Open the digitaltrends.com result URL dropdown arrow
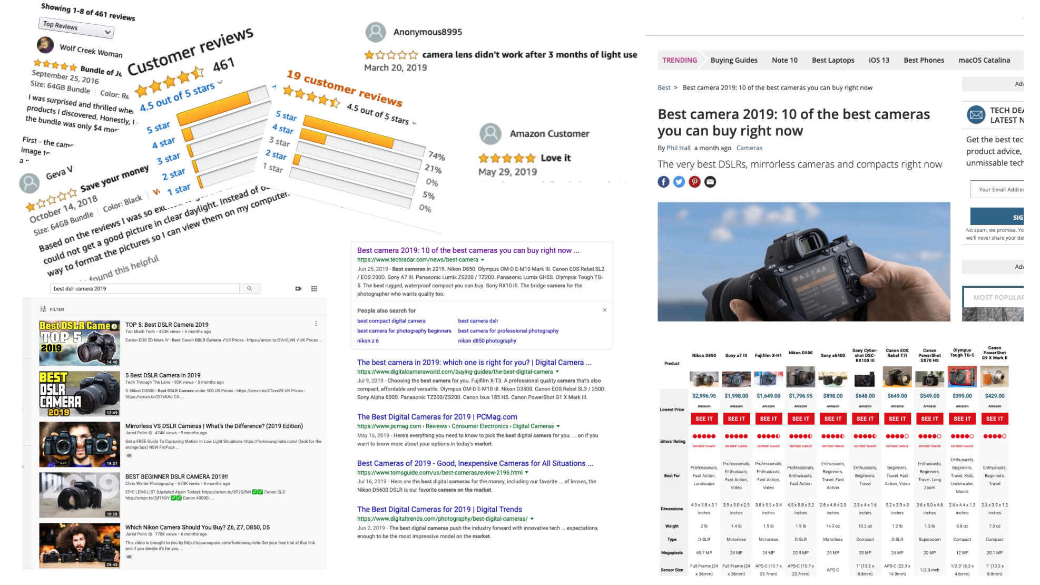The width and height of the screenshot is (1040, 585). click(532, 519)
